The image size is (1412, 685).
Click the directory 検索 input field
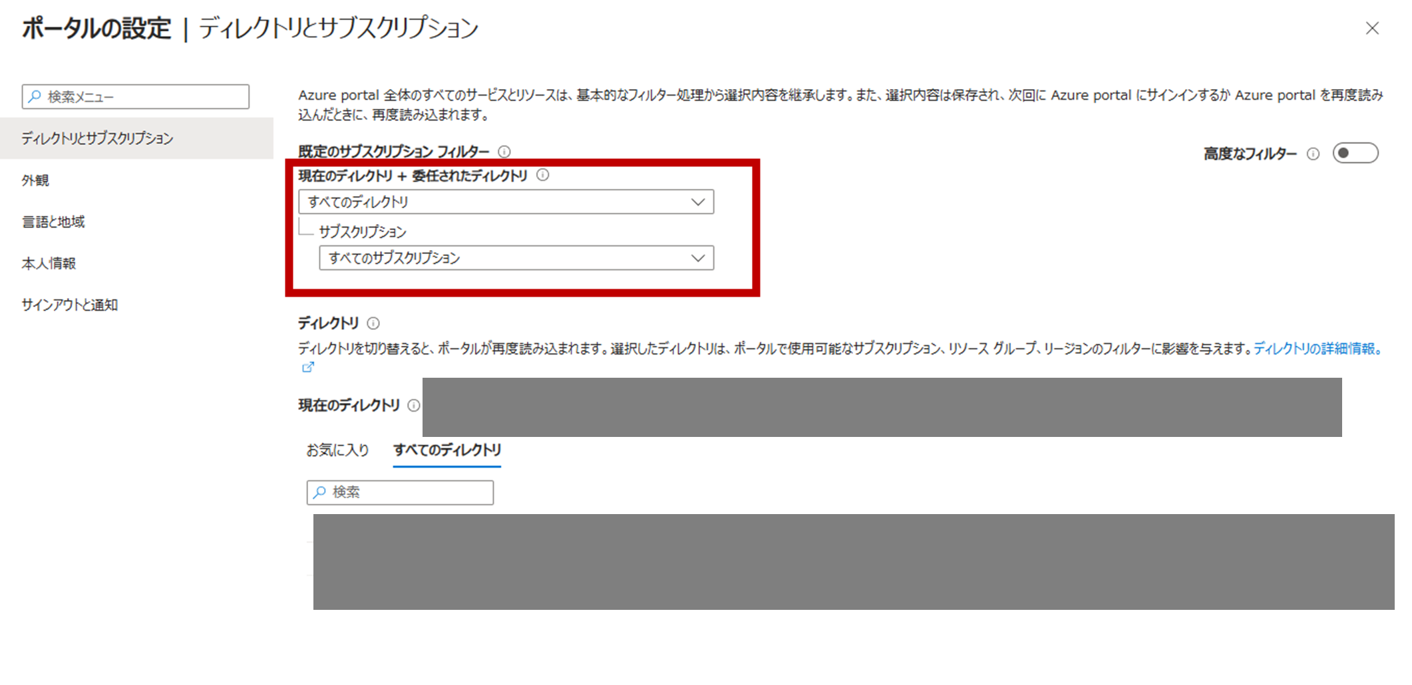(400, 493)
